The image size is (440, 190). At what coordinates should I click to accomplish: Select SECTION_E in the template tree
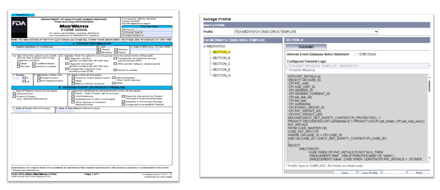pyautogui.click(x=221, y=70)
